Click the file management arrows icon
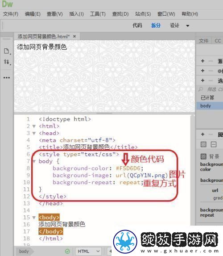 click(x=7, y=62)
